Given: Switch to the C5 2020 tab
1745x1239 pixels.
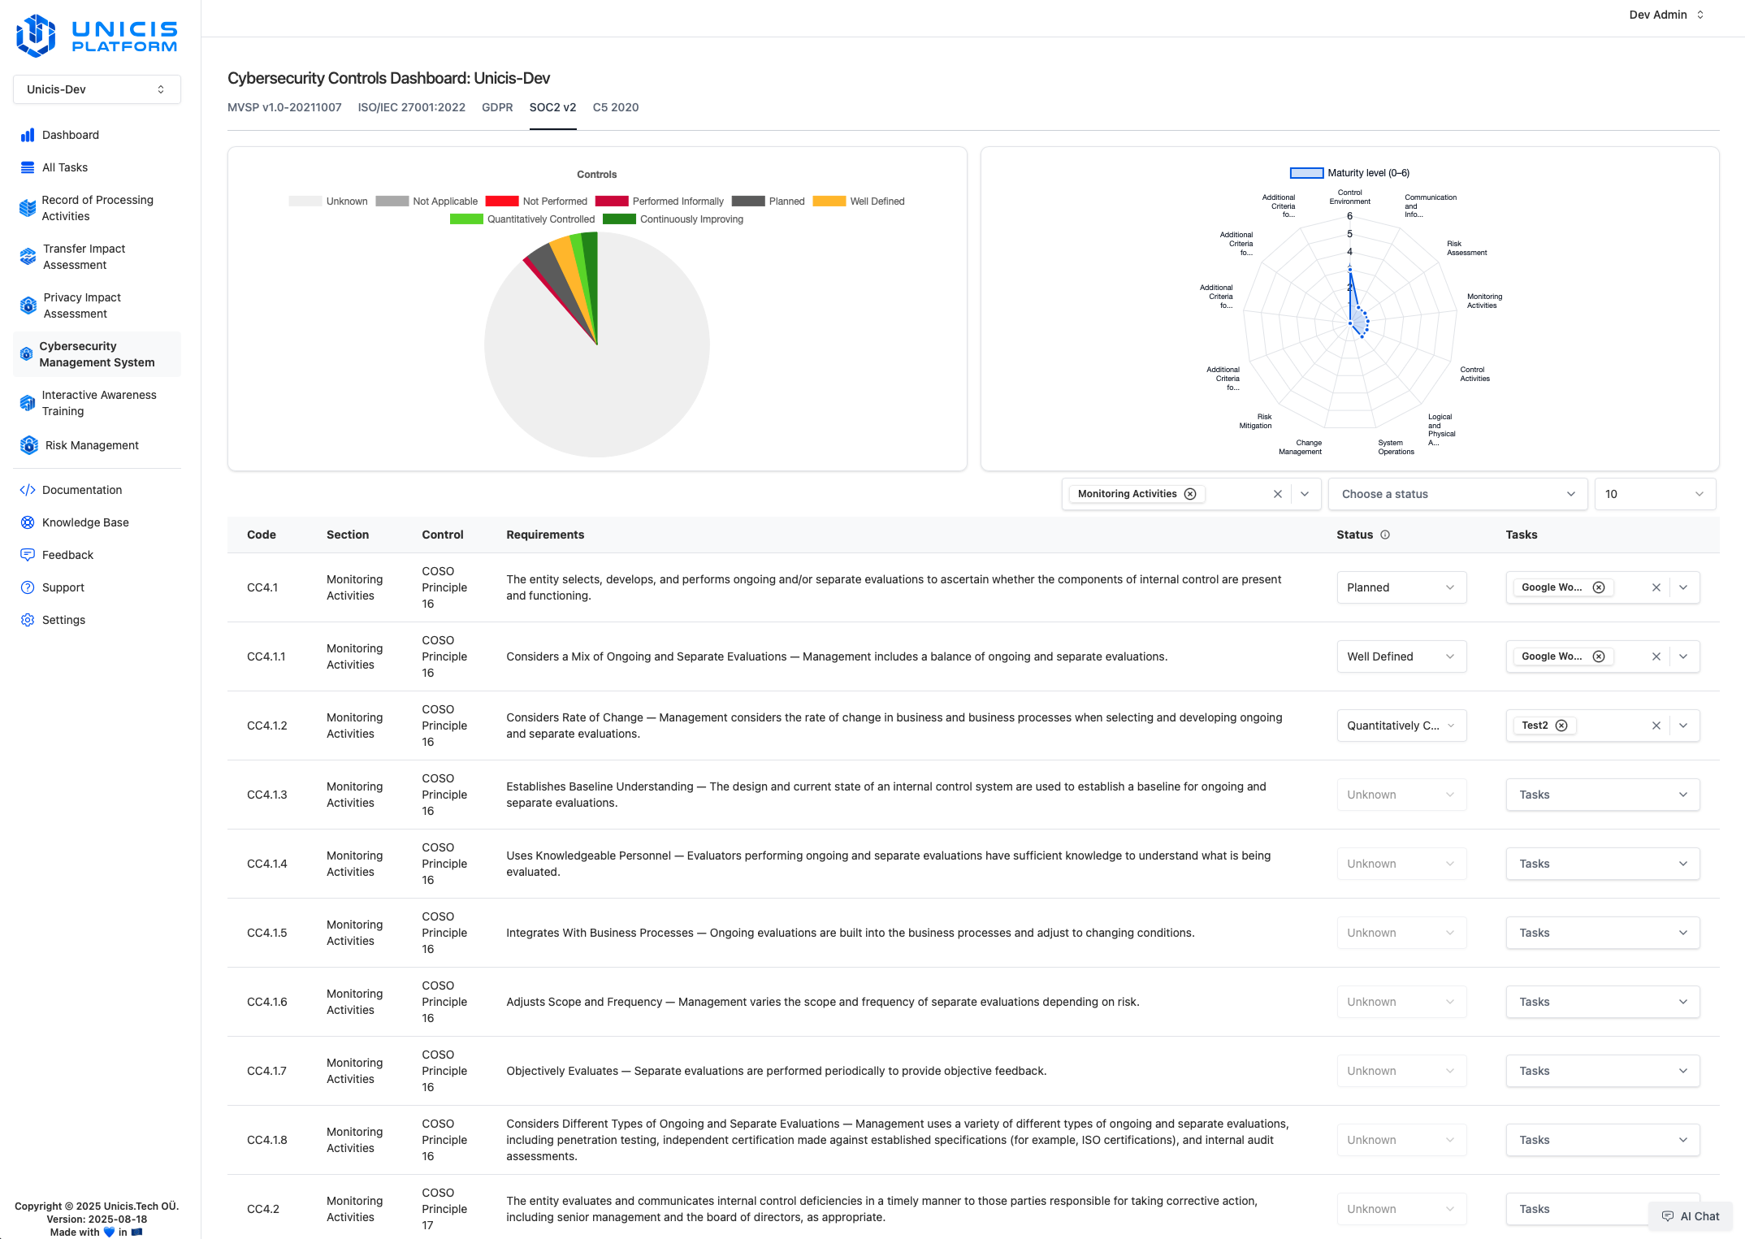Looking at the screenshot, I should click(615, 107).
